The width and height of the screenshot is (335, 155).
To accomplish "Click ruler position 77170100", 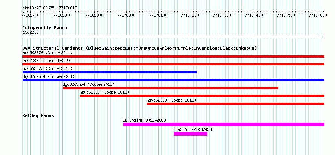I will 158,15.
